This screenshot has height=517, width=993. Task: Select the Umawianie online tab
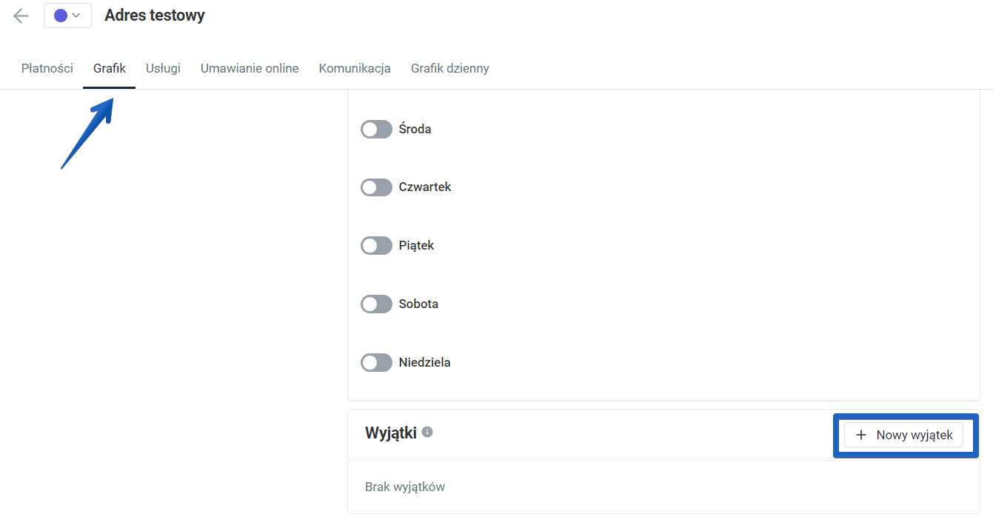pos(249,67)
